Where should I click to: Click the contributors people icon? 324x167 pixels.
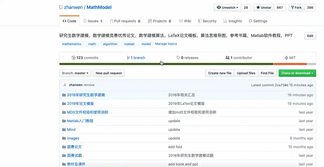coord(227,58)
